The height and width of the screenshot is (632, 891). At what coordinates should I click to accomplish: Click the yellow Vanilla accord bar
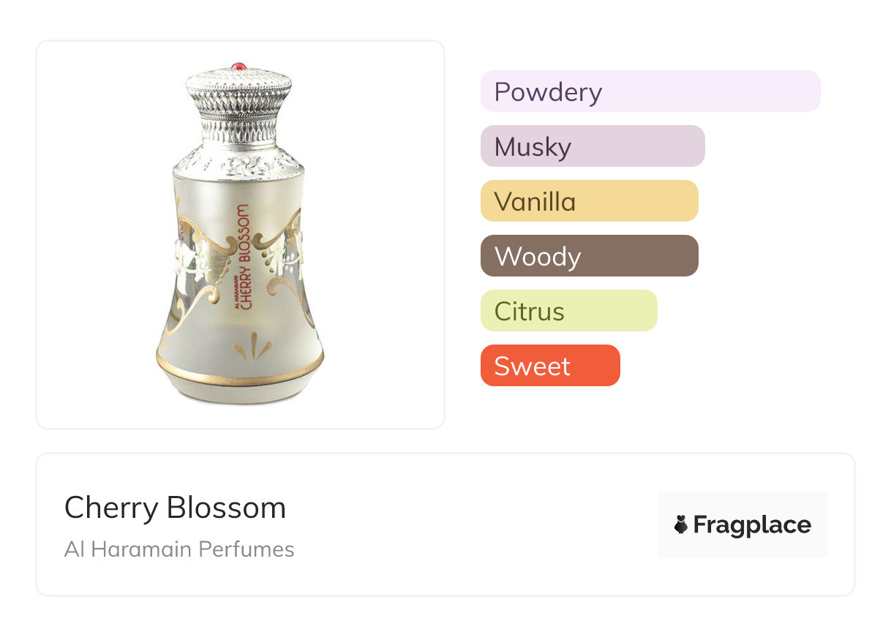click(x=589, y=201)
